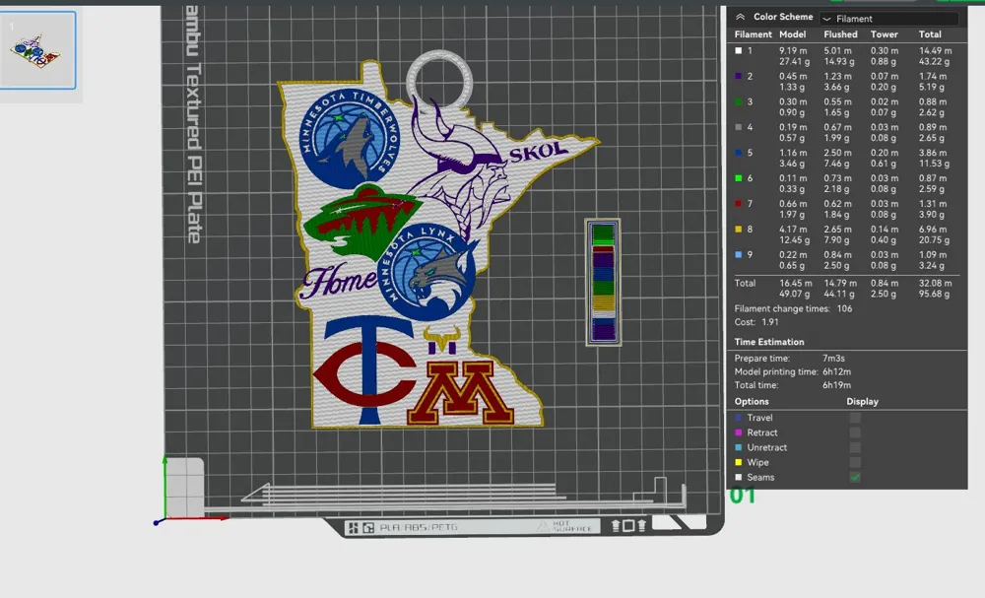Image resolution: width=985 pixels, height=598 pixels.
Task: Click the Total time value 6h19m
Action: (836, 385)
